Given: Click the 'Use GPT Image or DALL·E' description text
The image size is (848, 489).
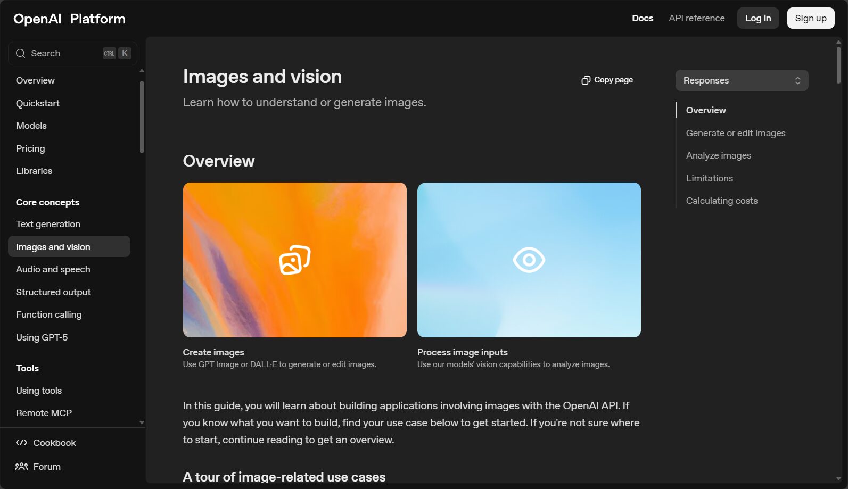Looking at the screenshot, I should coord(279,364).
